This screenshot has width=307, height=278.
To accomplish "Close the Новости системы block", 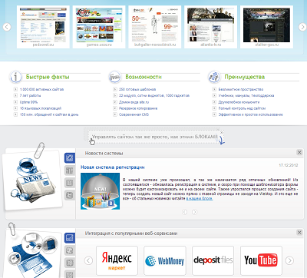I will (299, 152).
